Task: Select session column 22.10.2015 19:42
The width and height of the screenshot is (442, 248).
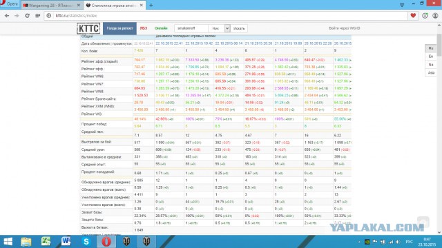Action: pyautogui.click(x=199, y=43)
